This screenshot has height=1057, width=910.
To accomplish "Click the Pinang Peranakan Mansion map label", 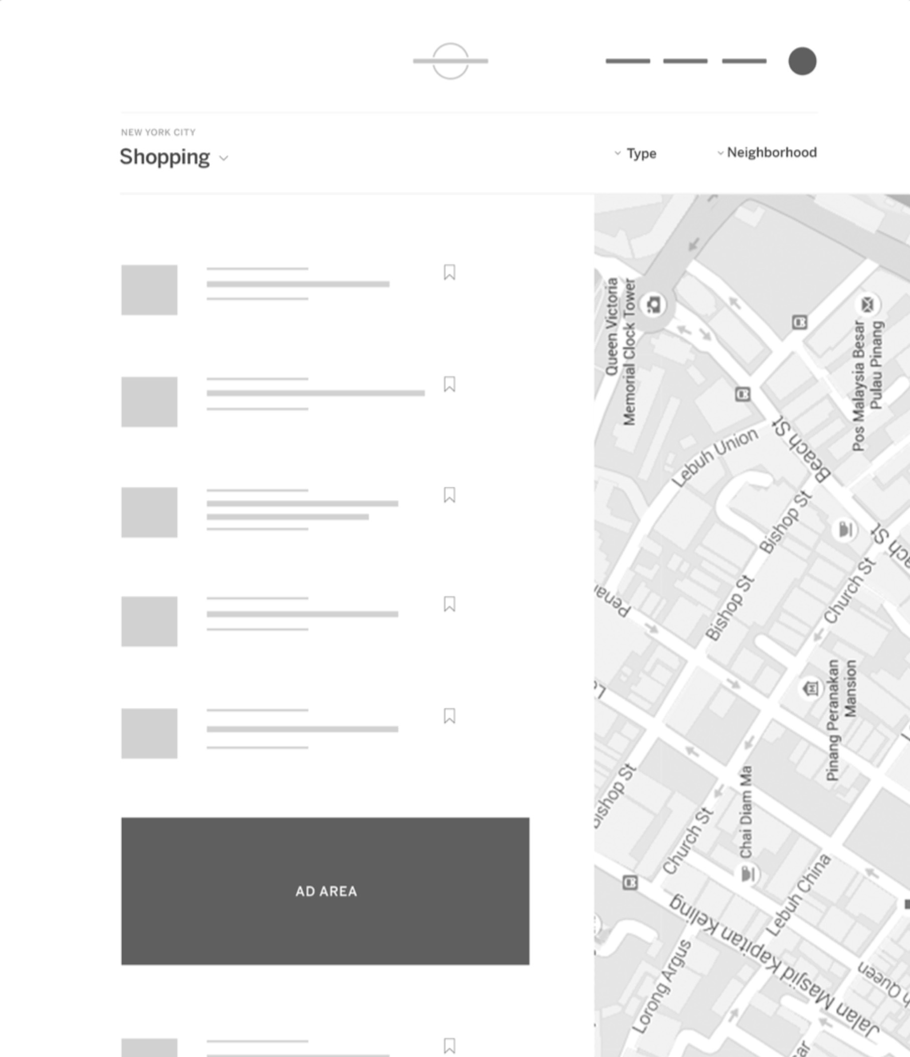I will pos(841,720).
